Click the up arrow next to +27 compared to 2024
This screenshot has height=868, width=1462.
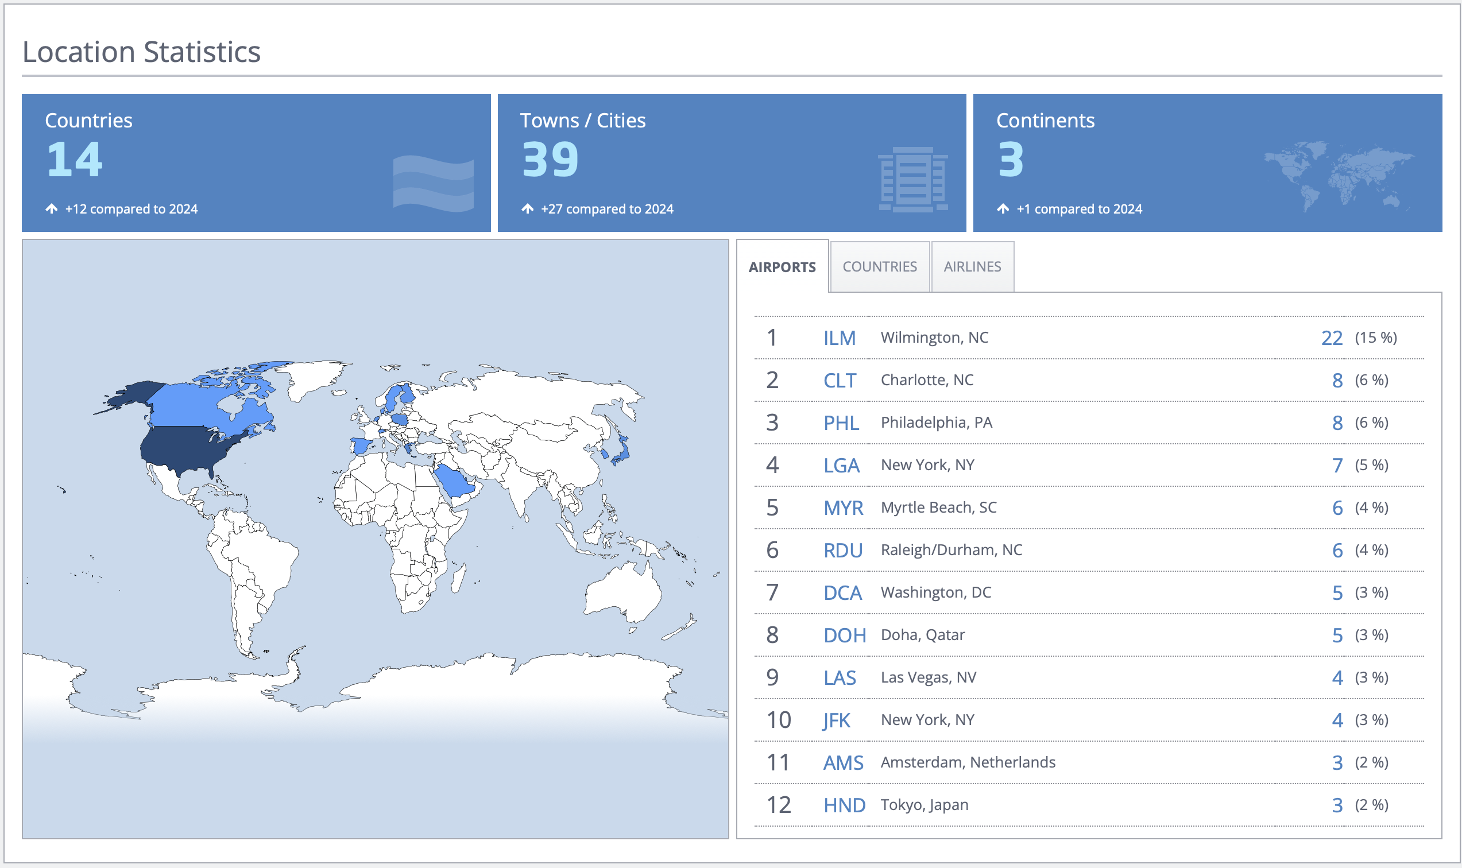[x=527, y=208]
